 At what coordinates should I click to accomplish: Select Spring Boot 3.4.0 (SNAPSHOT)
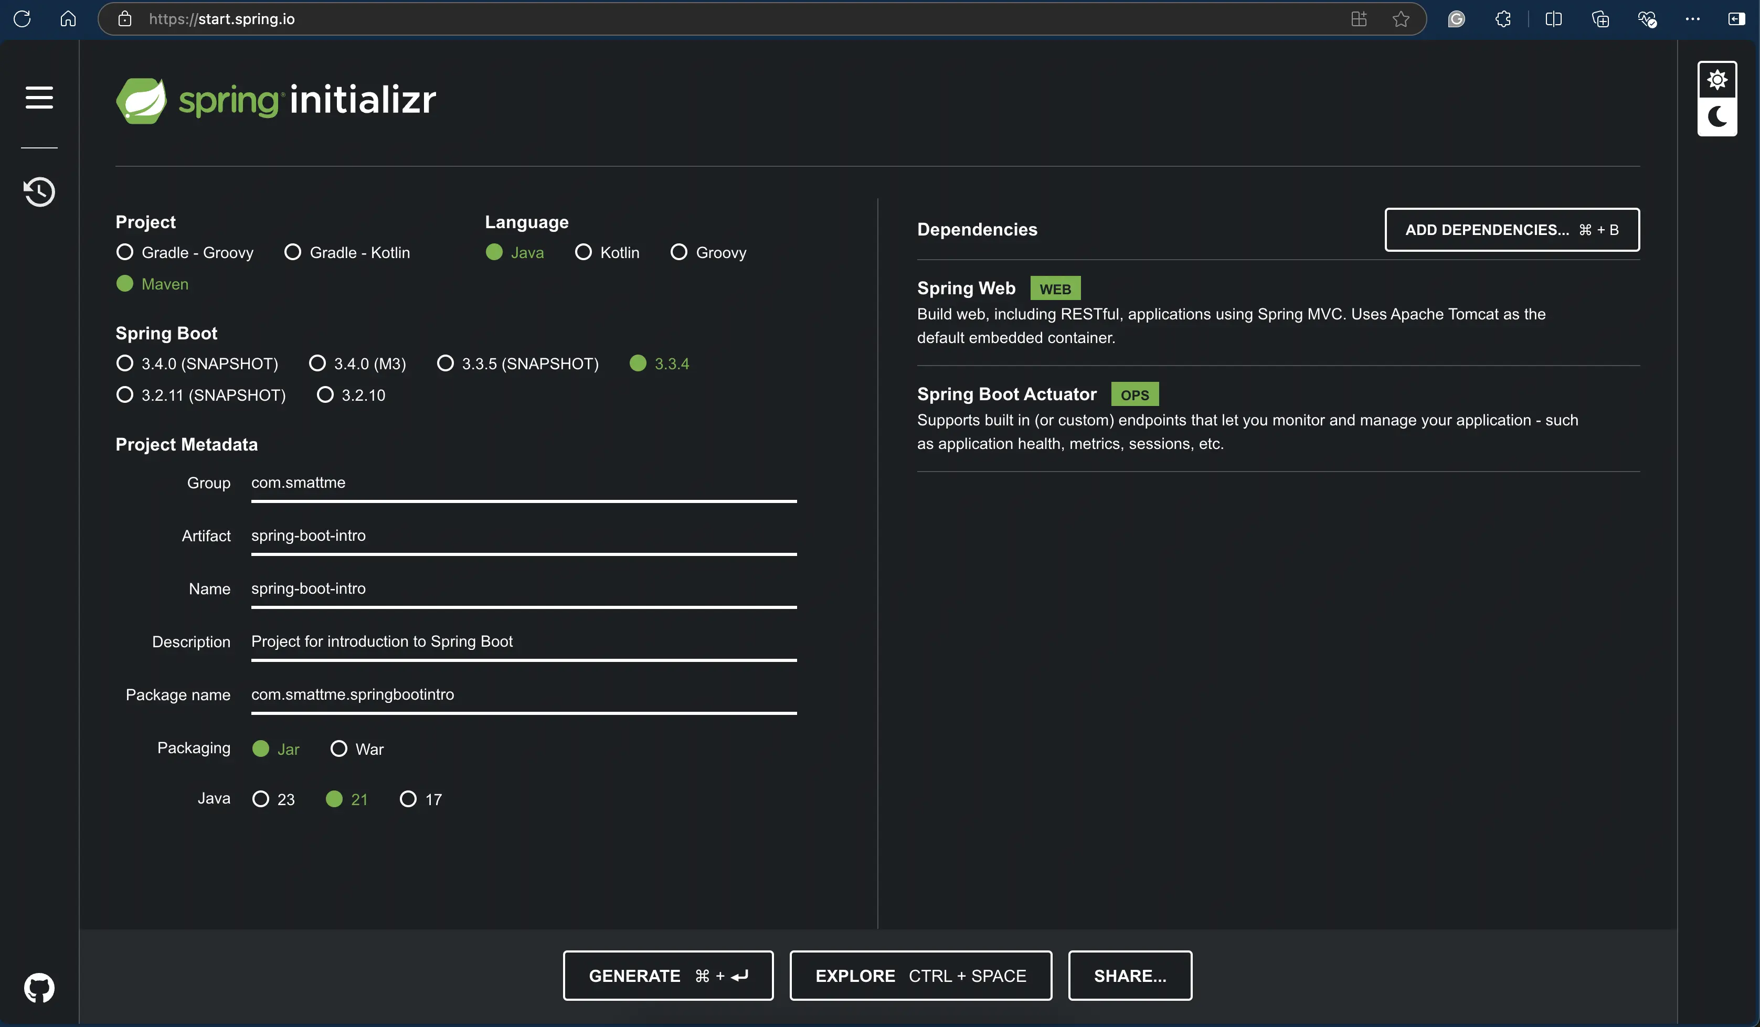click(197, 363)
